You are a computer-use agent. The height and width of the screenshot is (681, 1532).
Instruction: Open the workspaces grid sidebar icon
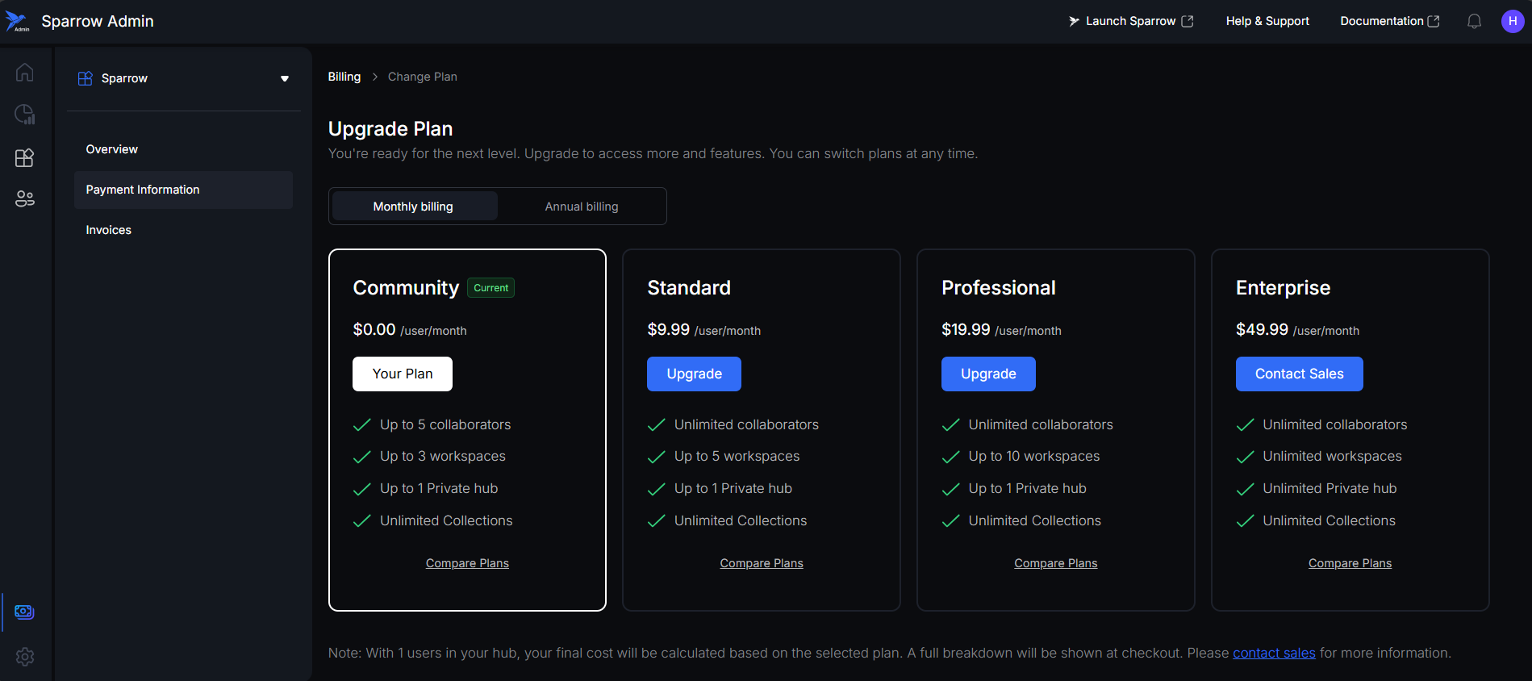[x=25, y=157]
